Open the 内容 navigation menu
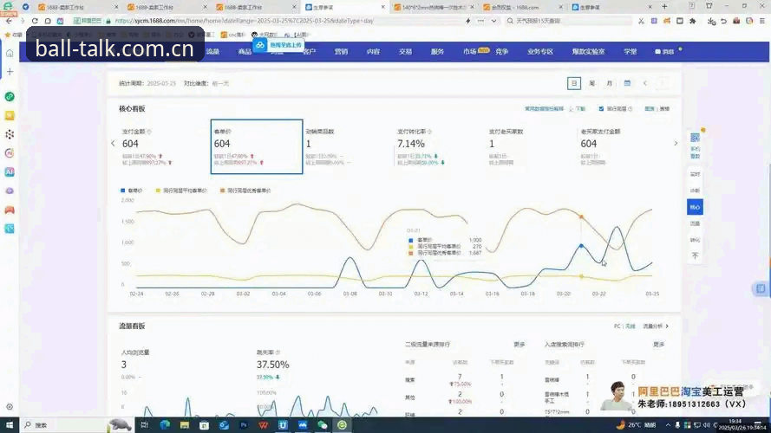This screenshot has width=771, height=433. tap(373, 52)
